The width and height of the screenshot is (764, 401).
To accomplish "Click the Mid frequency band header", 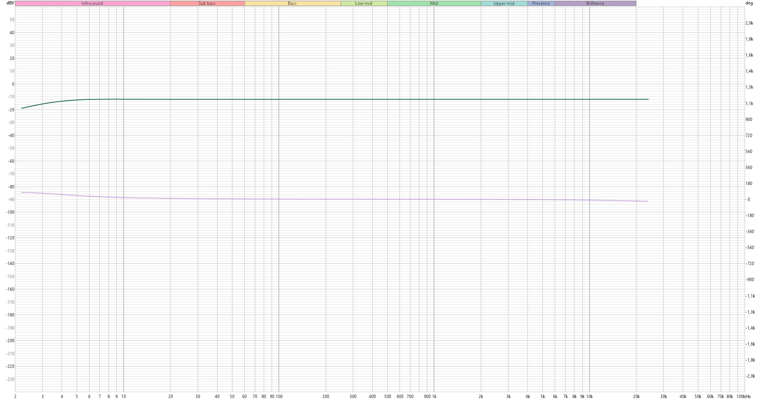I will click(x=434, y=3).
